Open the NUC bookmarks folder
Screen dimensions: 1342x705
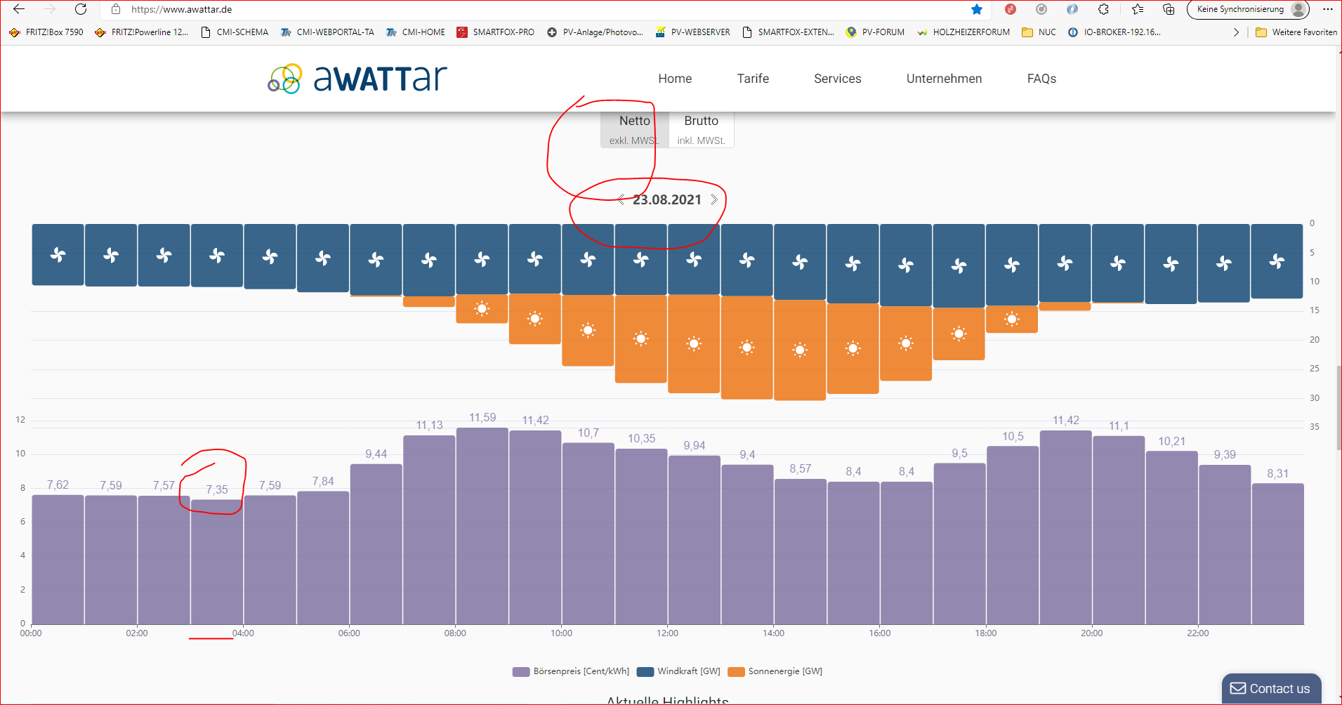1039,32
